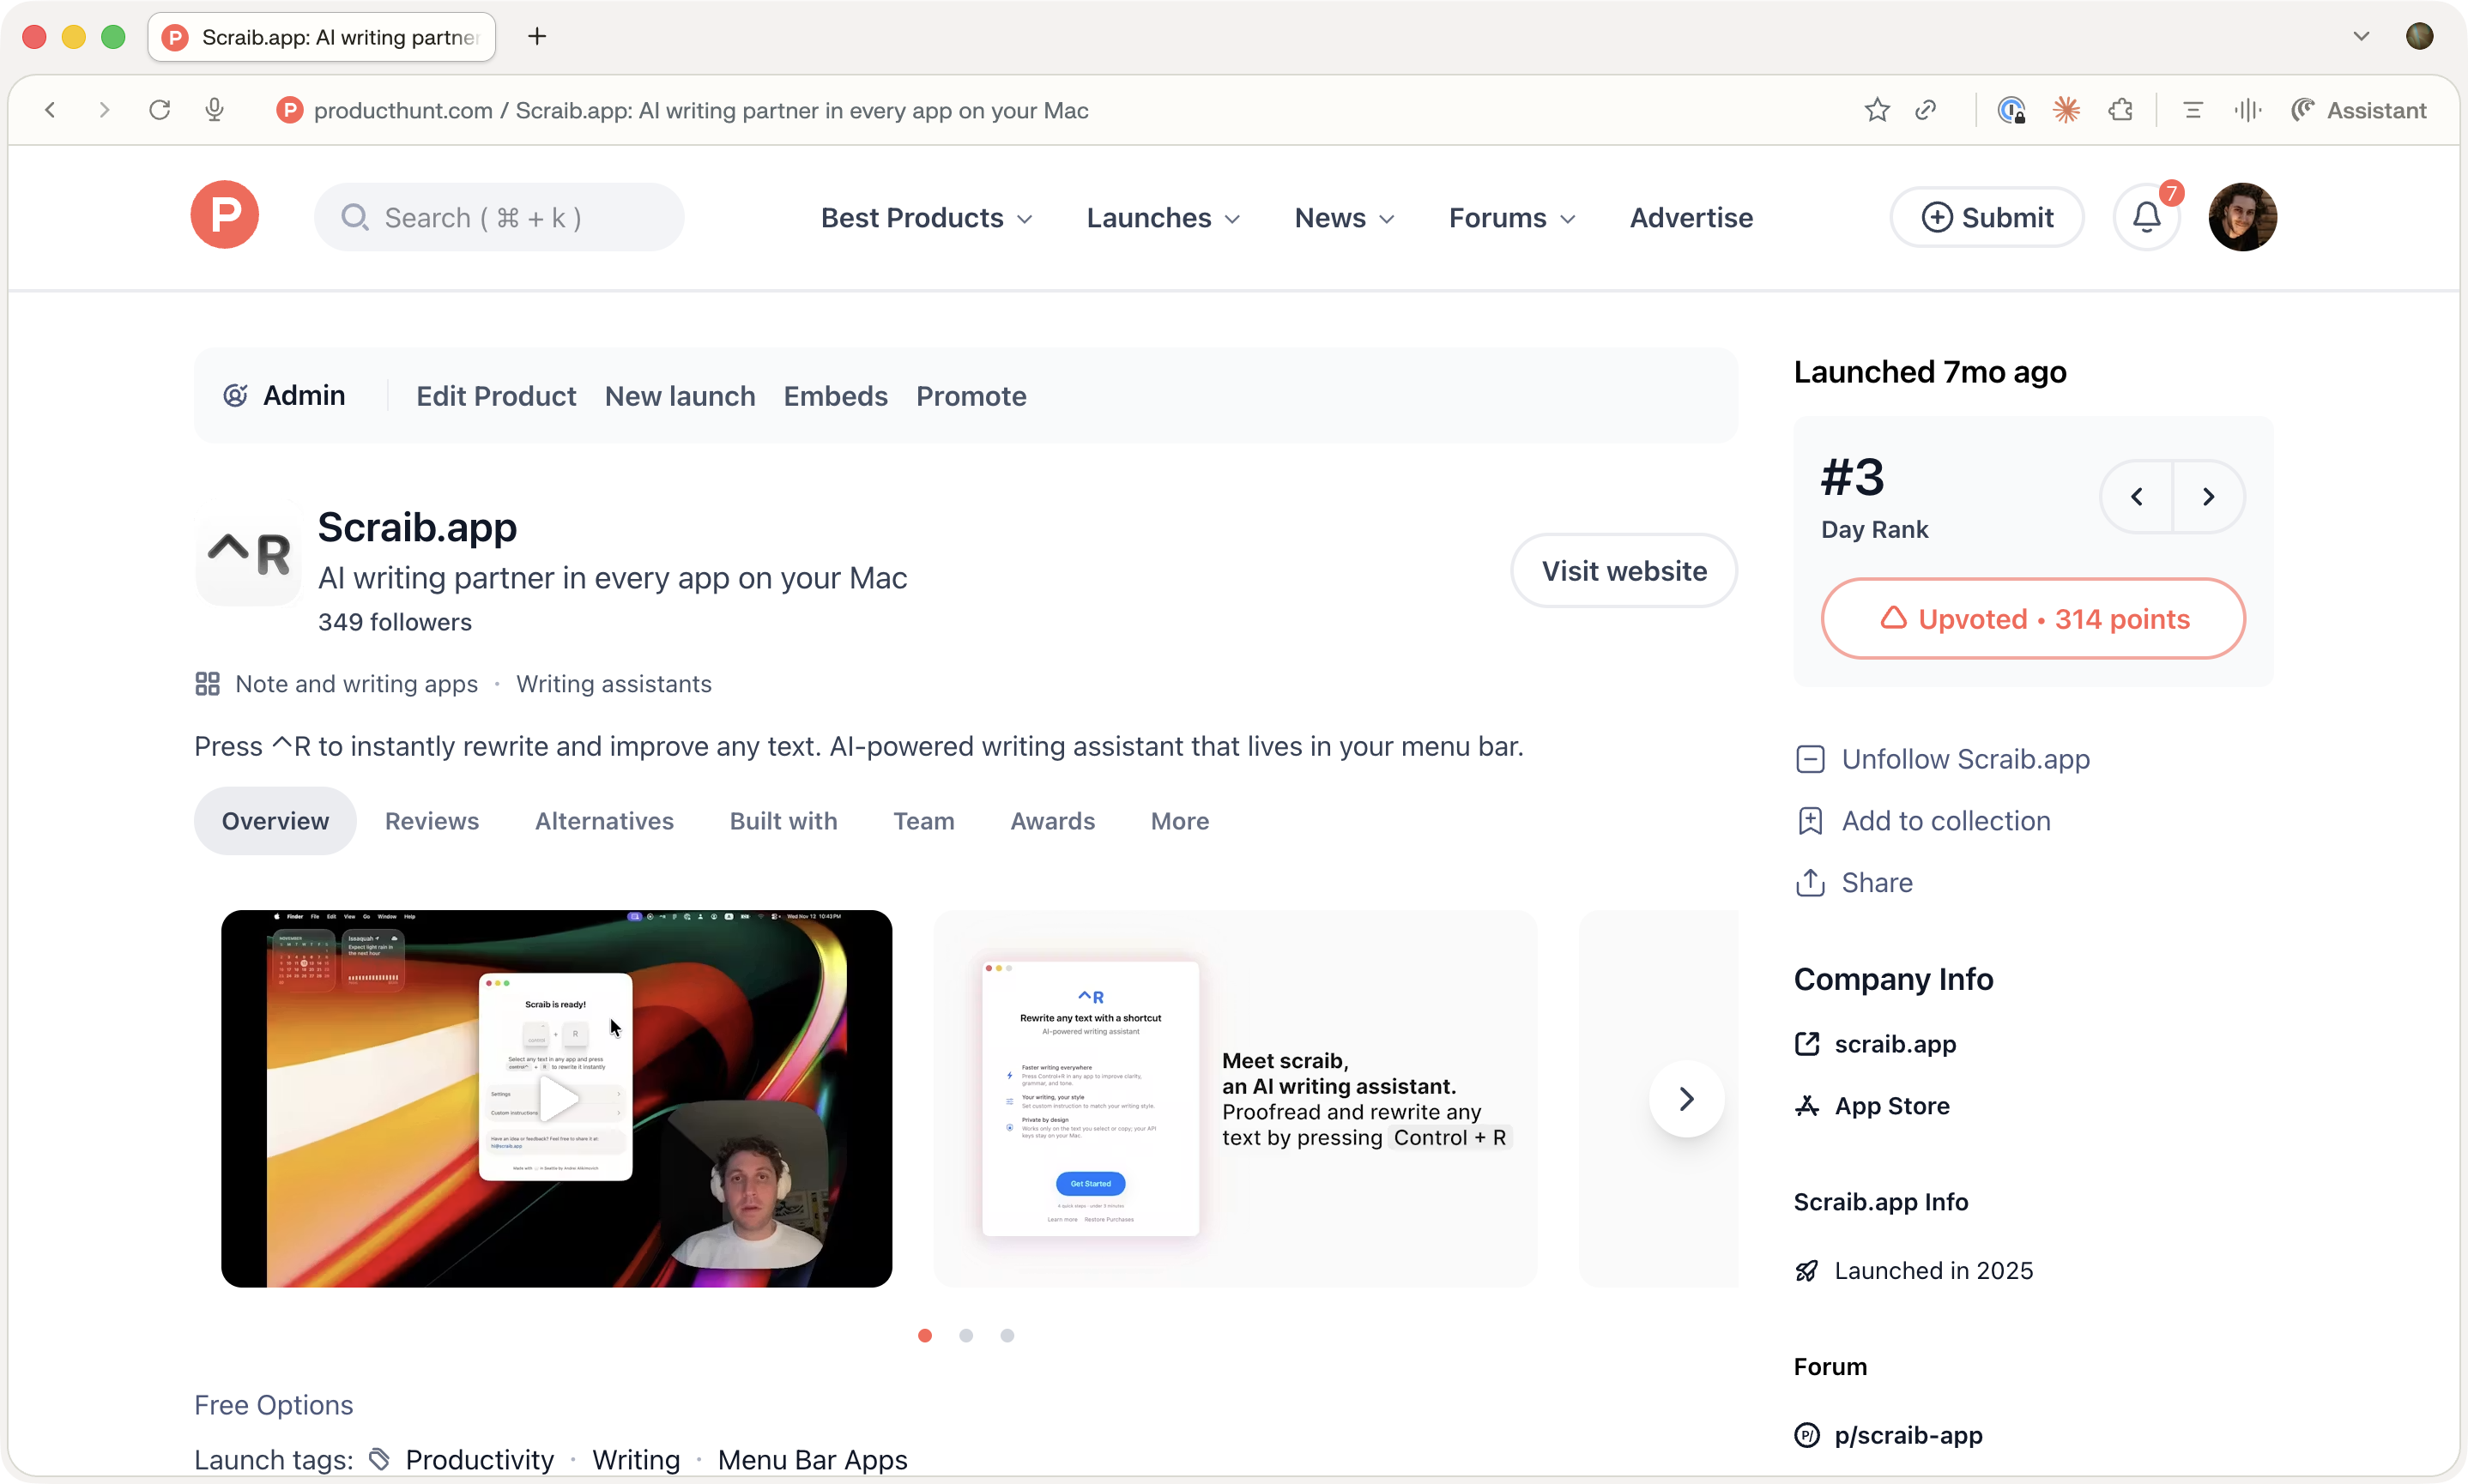Open the Meet scraib screenshot thumbnail
The image size is (2468, 1484).
(1235, 1099)
